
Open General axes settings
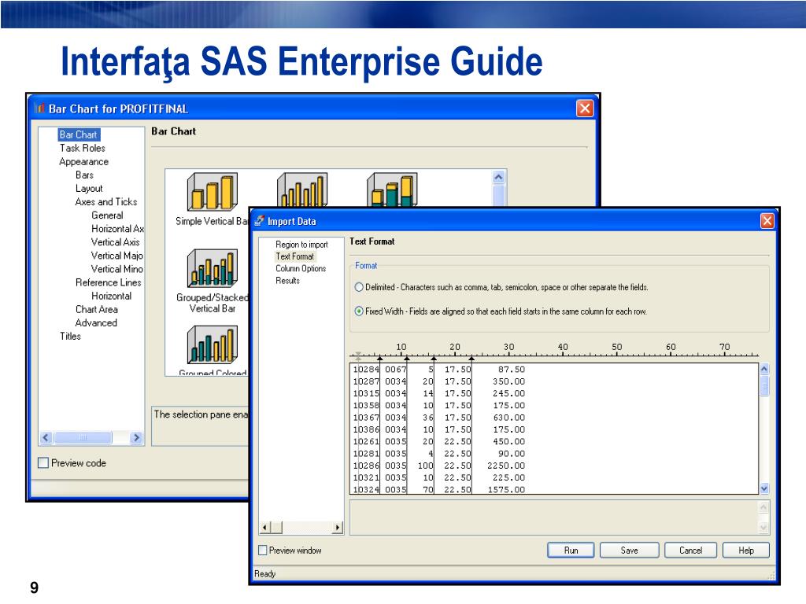[107, 215]
